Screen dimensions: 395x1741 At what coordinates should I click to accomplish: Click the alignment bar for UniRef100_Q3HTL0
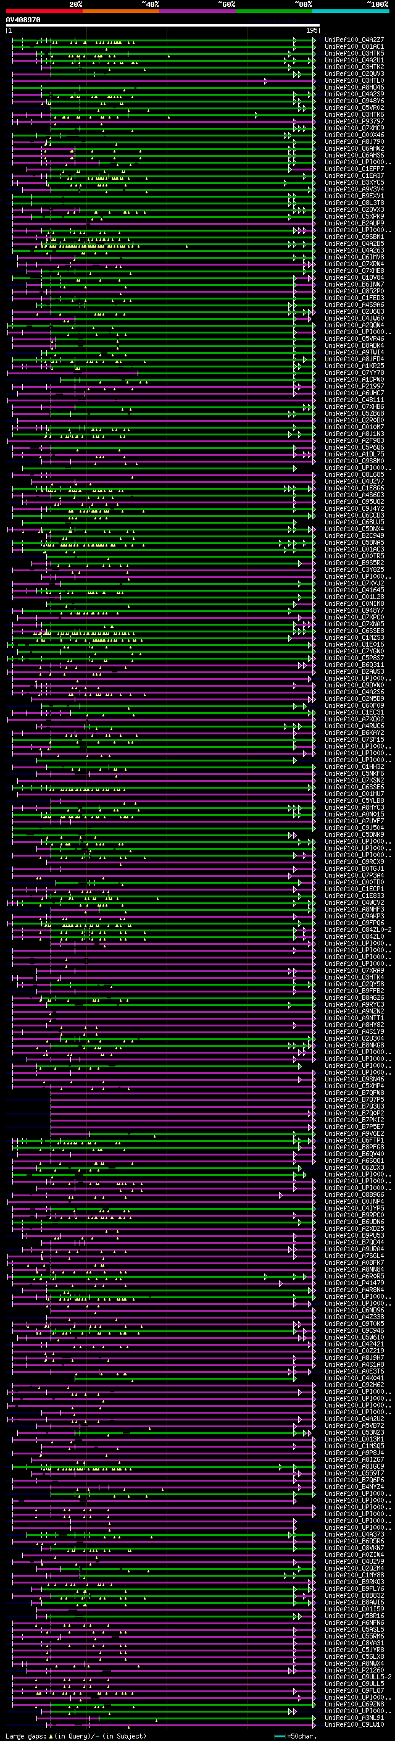164,80
